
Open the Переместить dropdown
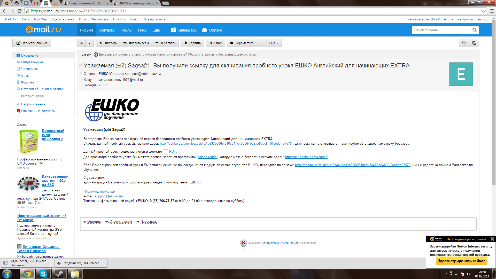pos(244,43)
